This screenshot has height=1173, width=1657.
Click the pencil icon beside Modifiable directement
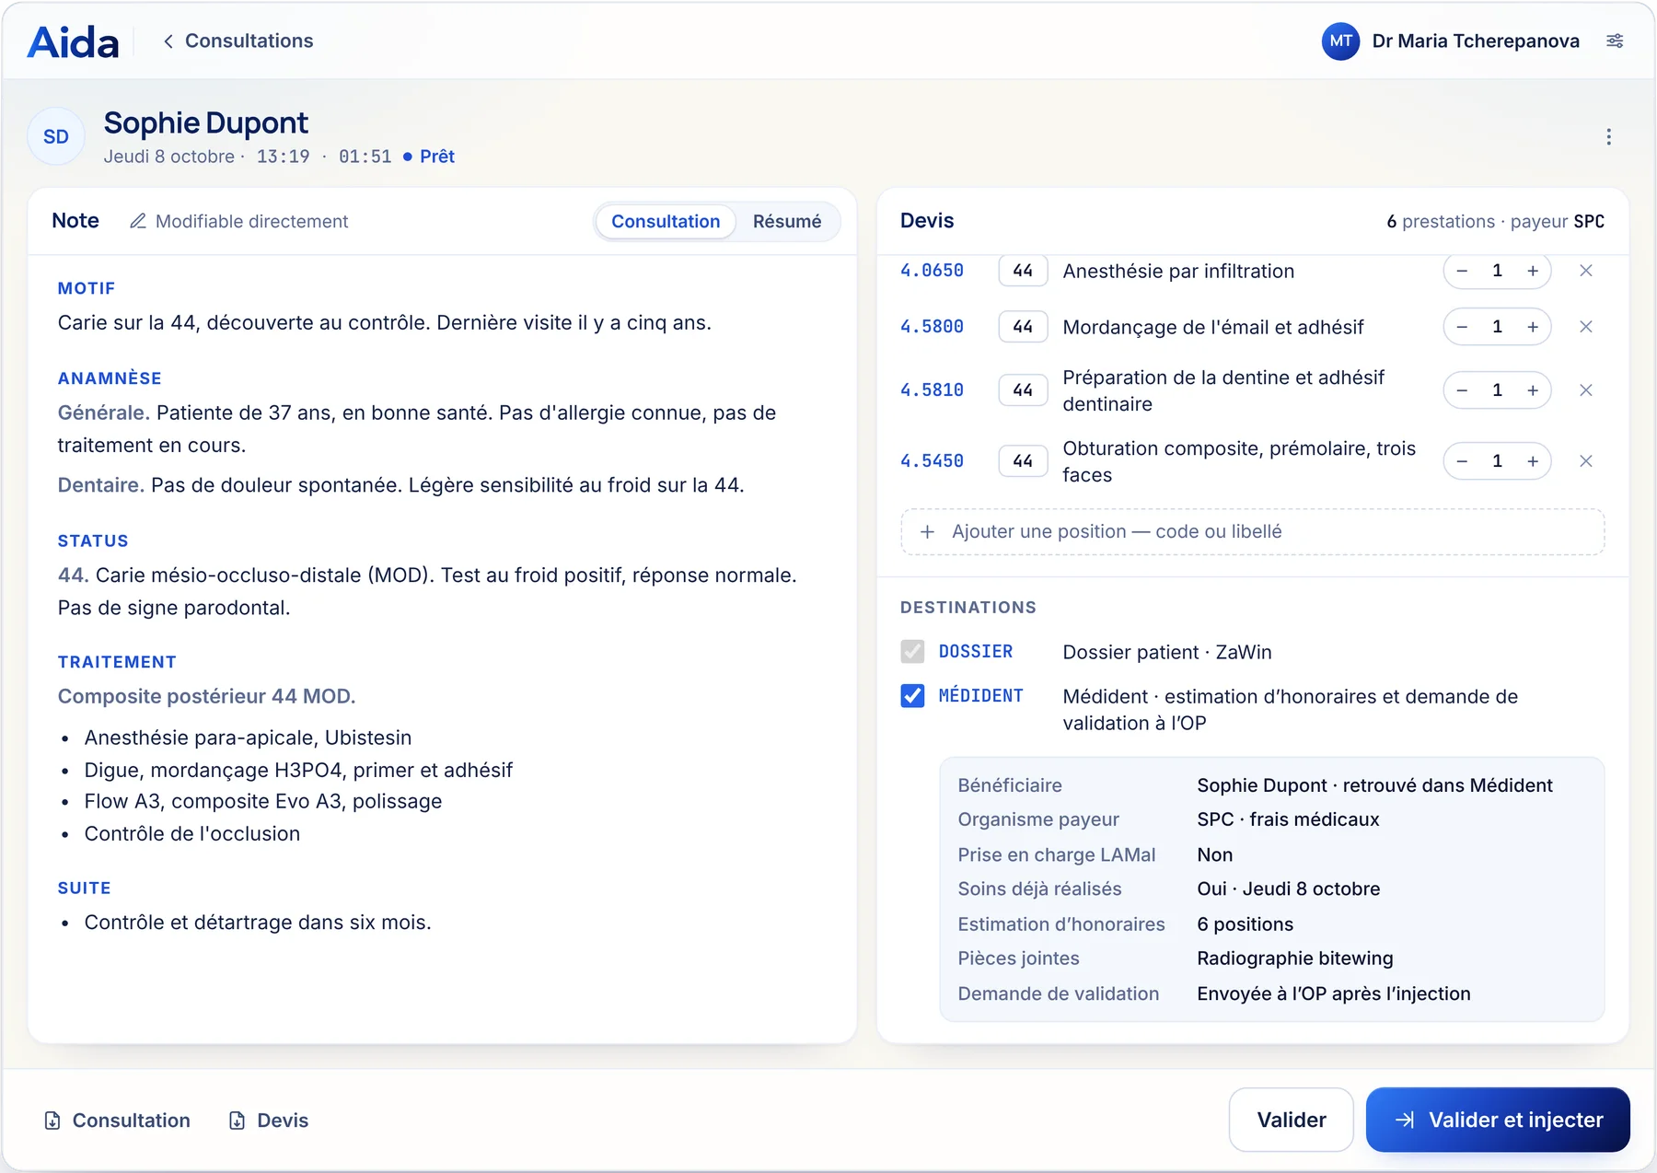coord(138,221)
